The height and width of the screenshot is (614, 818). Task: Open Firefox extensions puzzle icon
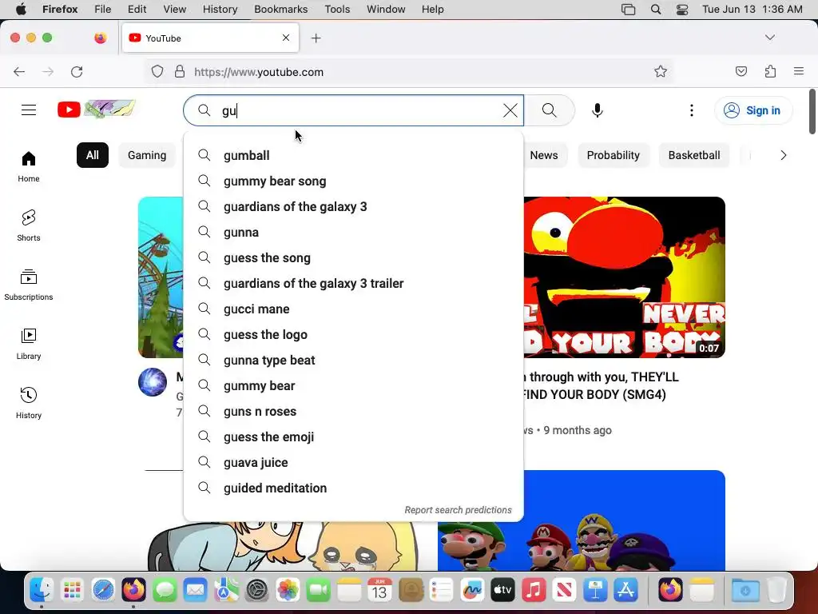coord(770,71)
